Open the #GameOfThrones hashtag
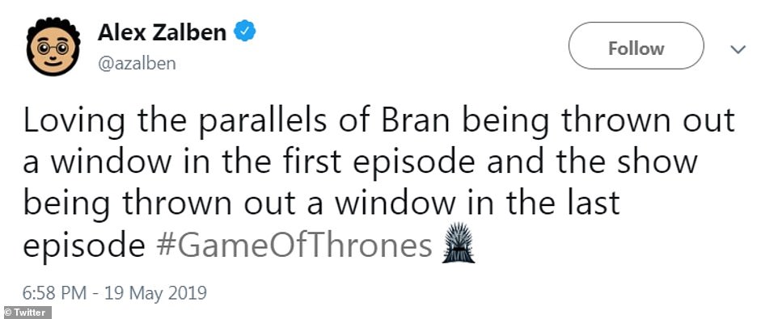Image resolution: width=778 pixels, height=319 pixels. (294, 246)
